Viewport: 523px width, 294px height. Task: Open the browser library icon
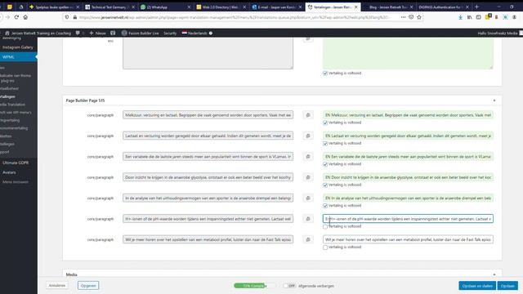[469, 17]
